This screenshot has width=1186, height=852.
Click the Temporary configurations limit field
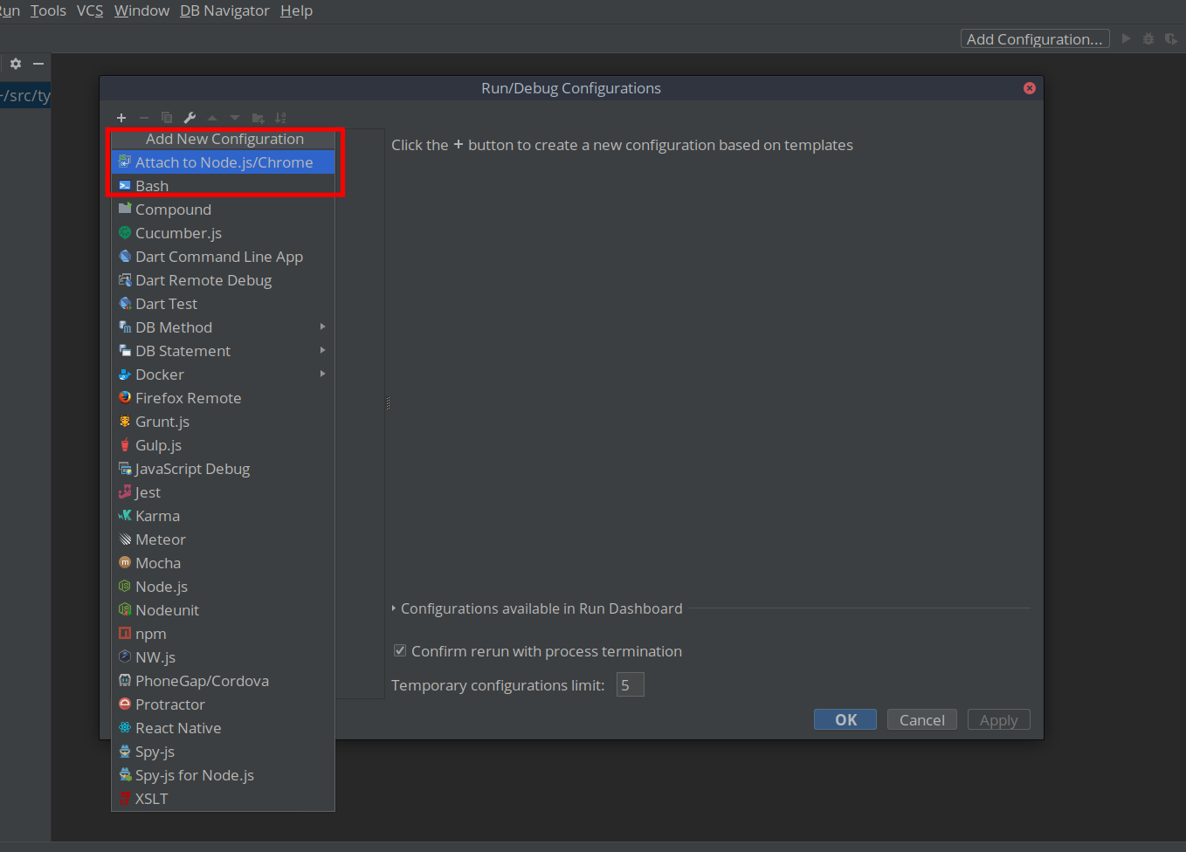(x=631, y=684)
